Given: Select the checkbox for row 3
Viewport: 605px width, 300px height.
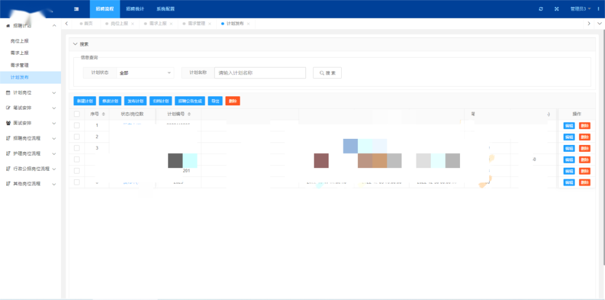Looking at the screenshot, I should point(77,148).
